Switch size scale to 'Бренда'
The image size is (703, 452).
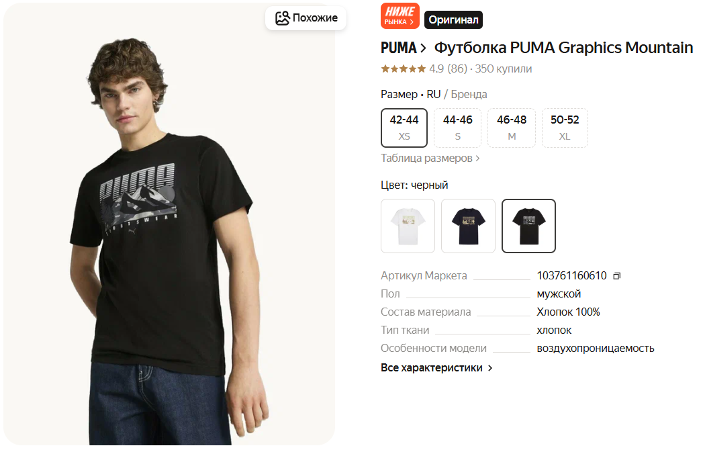469,95
